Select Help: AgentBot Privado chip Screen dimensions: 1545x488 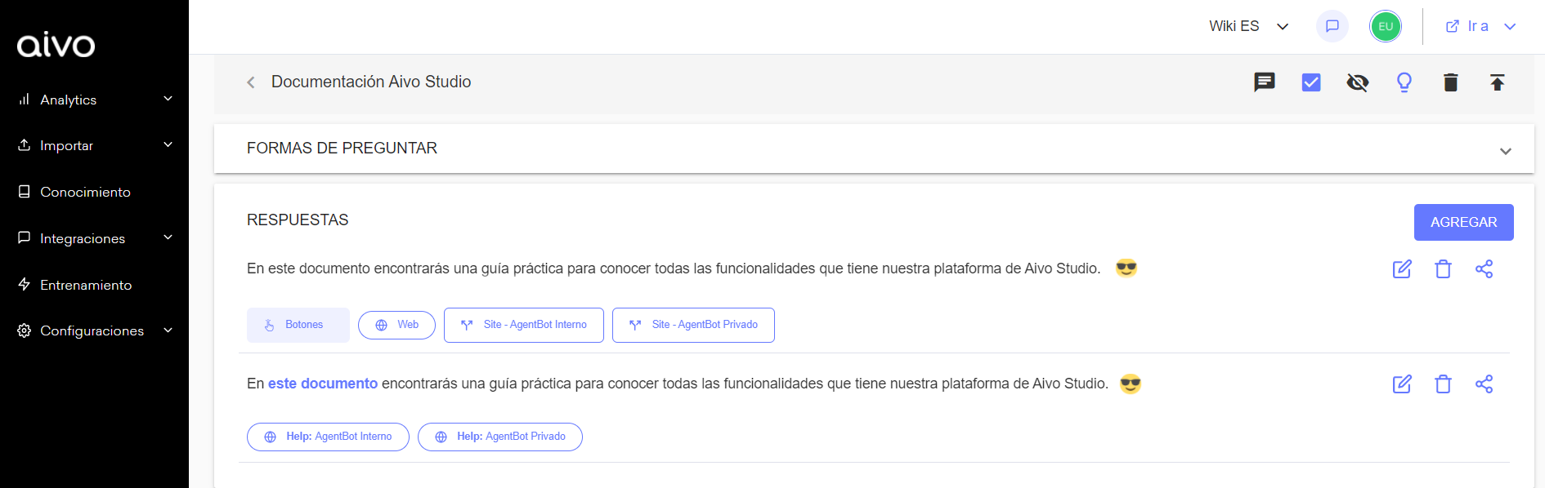point(500,437)
